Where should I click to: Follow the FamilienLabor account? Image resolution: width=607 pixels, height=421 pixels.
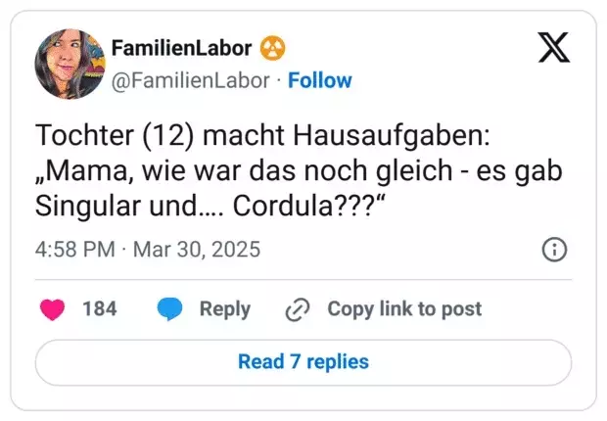click(320, 80)
